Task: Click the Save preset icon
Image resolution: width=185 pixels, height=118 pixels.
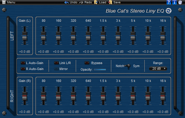Action: [110, 2]
